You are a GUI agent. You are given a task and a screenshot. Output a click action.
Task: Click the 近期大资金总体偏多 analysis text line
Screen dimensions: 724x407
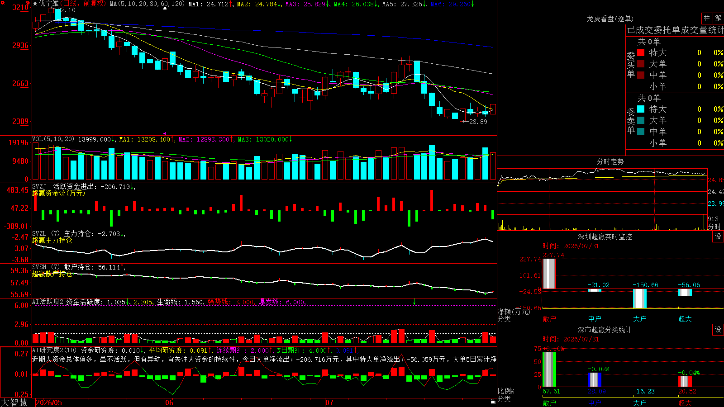(264, 359)
